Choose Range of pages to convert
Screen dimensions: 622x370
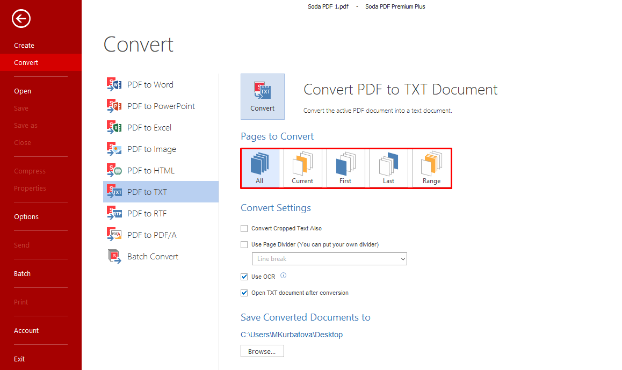point(432,168)
